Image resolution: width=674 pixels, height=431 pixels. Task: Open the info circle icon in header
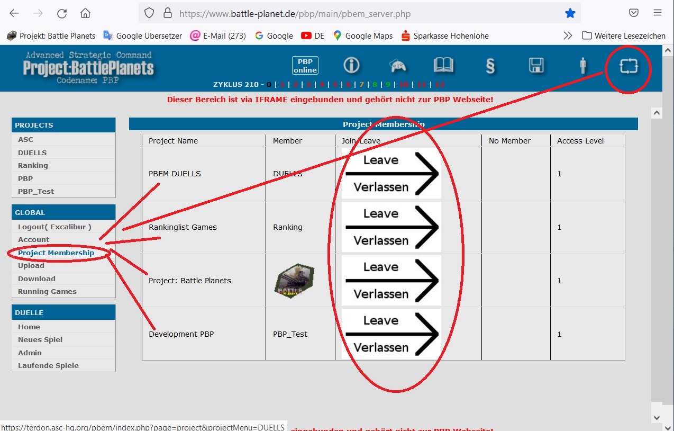[351, 65]
